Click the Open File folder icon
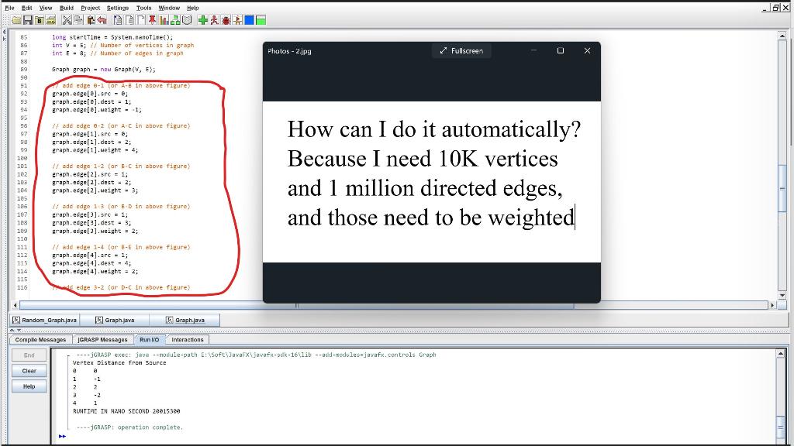 click(16, 20)
